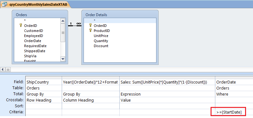253x118 pixels.
Task: Open the Total cell showing Expression
Action: pyautogui.click(x=167, y=94)
